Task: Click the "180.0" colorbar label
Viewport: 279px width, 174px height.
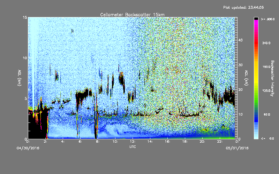Action: coord(266,67)
